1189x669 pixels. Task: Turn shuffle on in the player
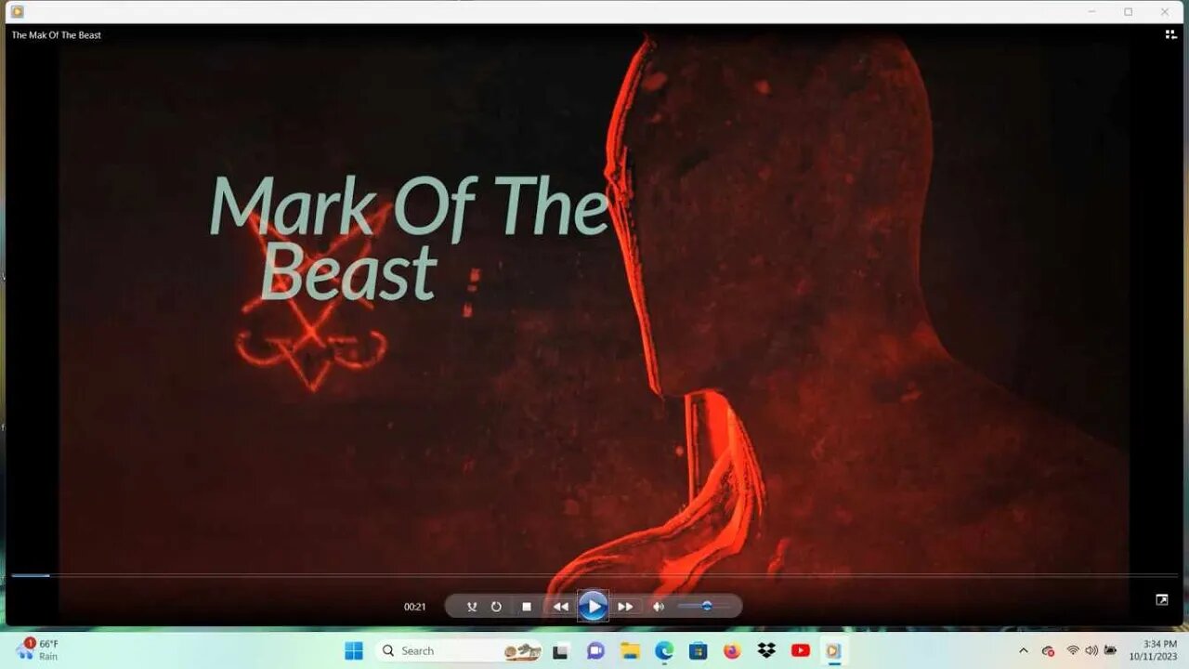click(472, 607)
